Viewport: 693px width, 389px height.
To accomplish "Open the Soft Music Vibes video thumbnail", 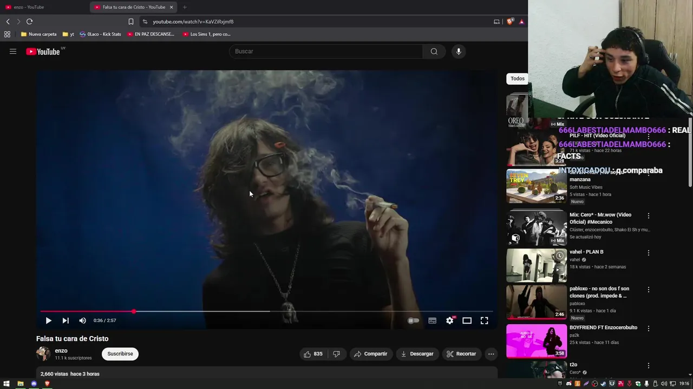I will (537, 186).
